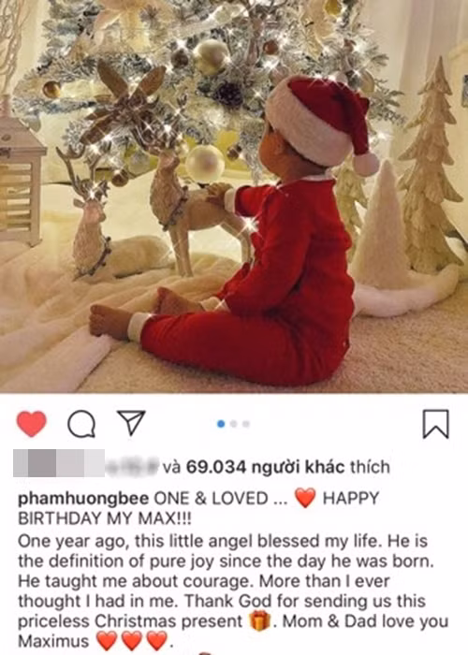Open the phamhuongbee profile link
Screen dimensions: 468x655
(83, 499)
